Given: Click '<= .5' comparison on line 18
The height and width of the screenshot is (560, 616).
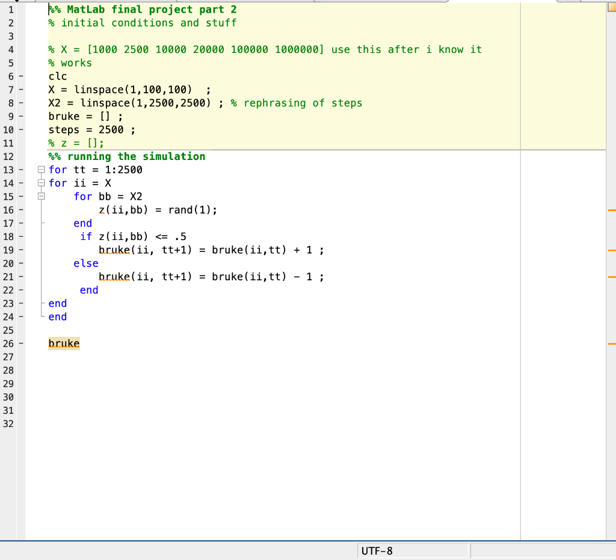Looking at the screenshot, I should point(171,237).
